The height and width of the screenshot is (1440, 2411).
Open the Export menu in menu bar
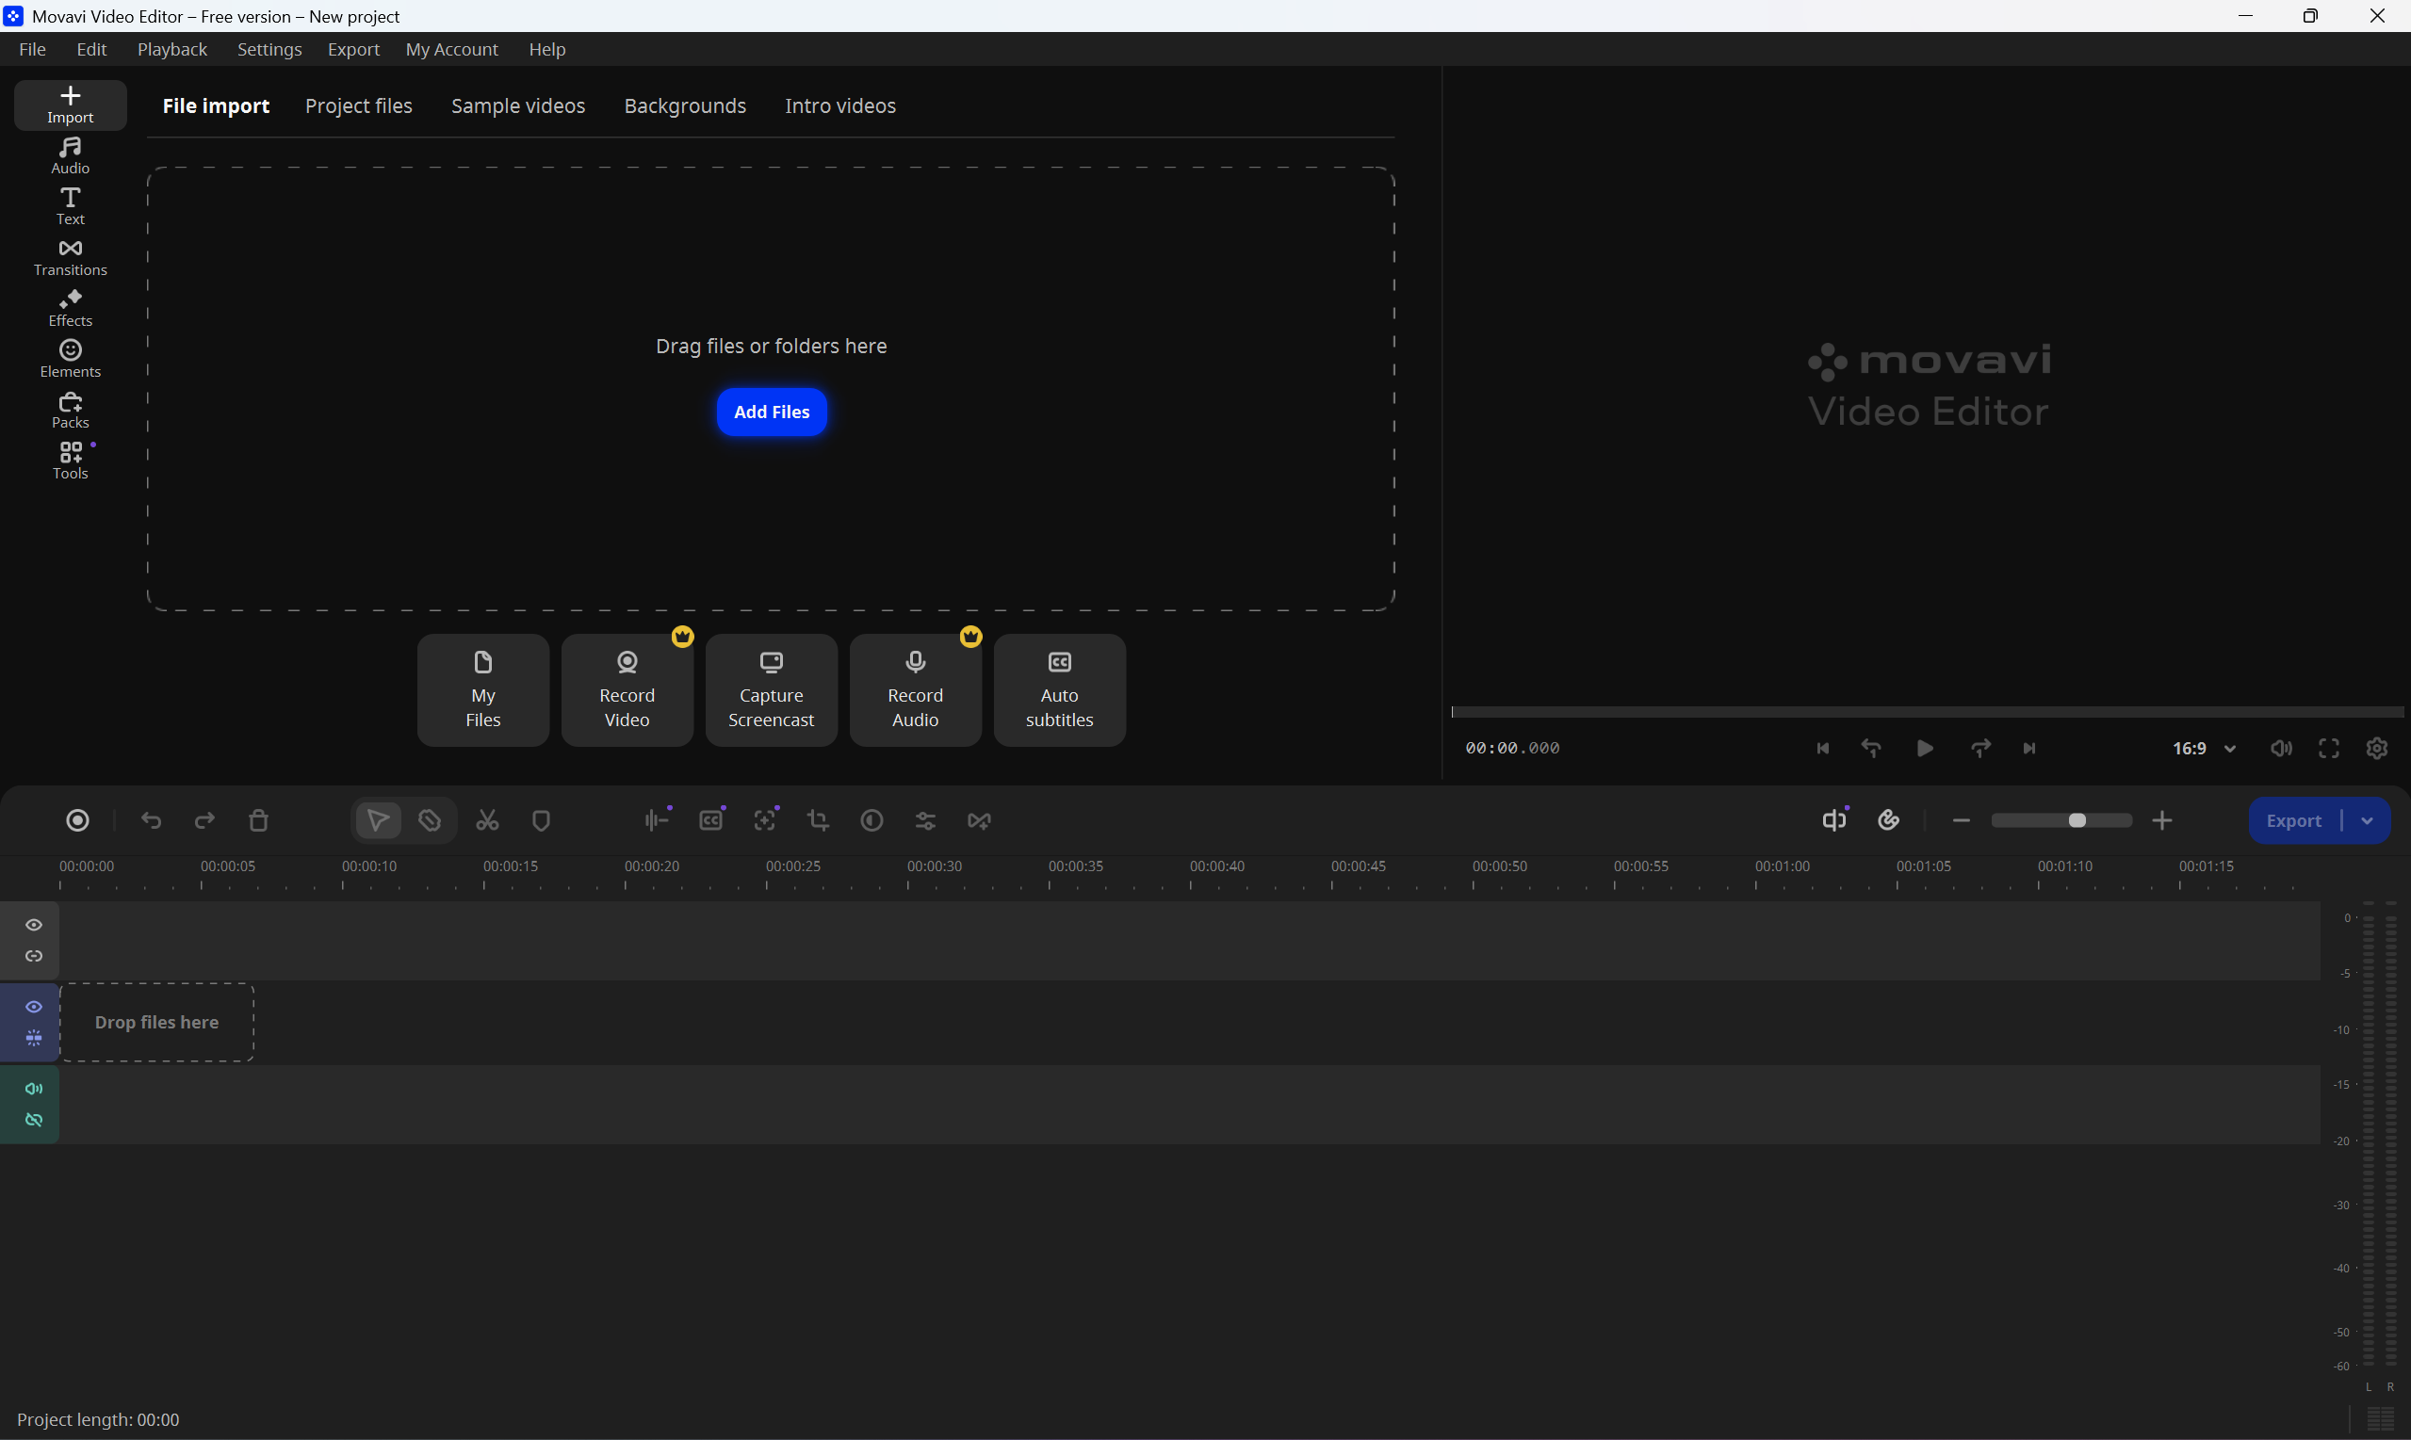point(353,49)
